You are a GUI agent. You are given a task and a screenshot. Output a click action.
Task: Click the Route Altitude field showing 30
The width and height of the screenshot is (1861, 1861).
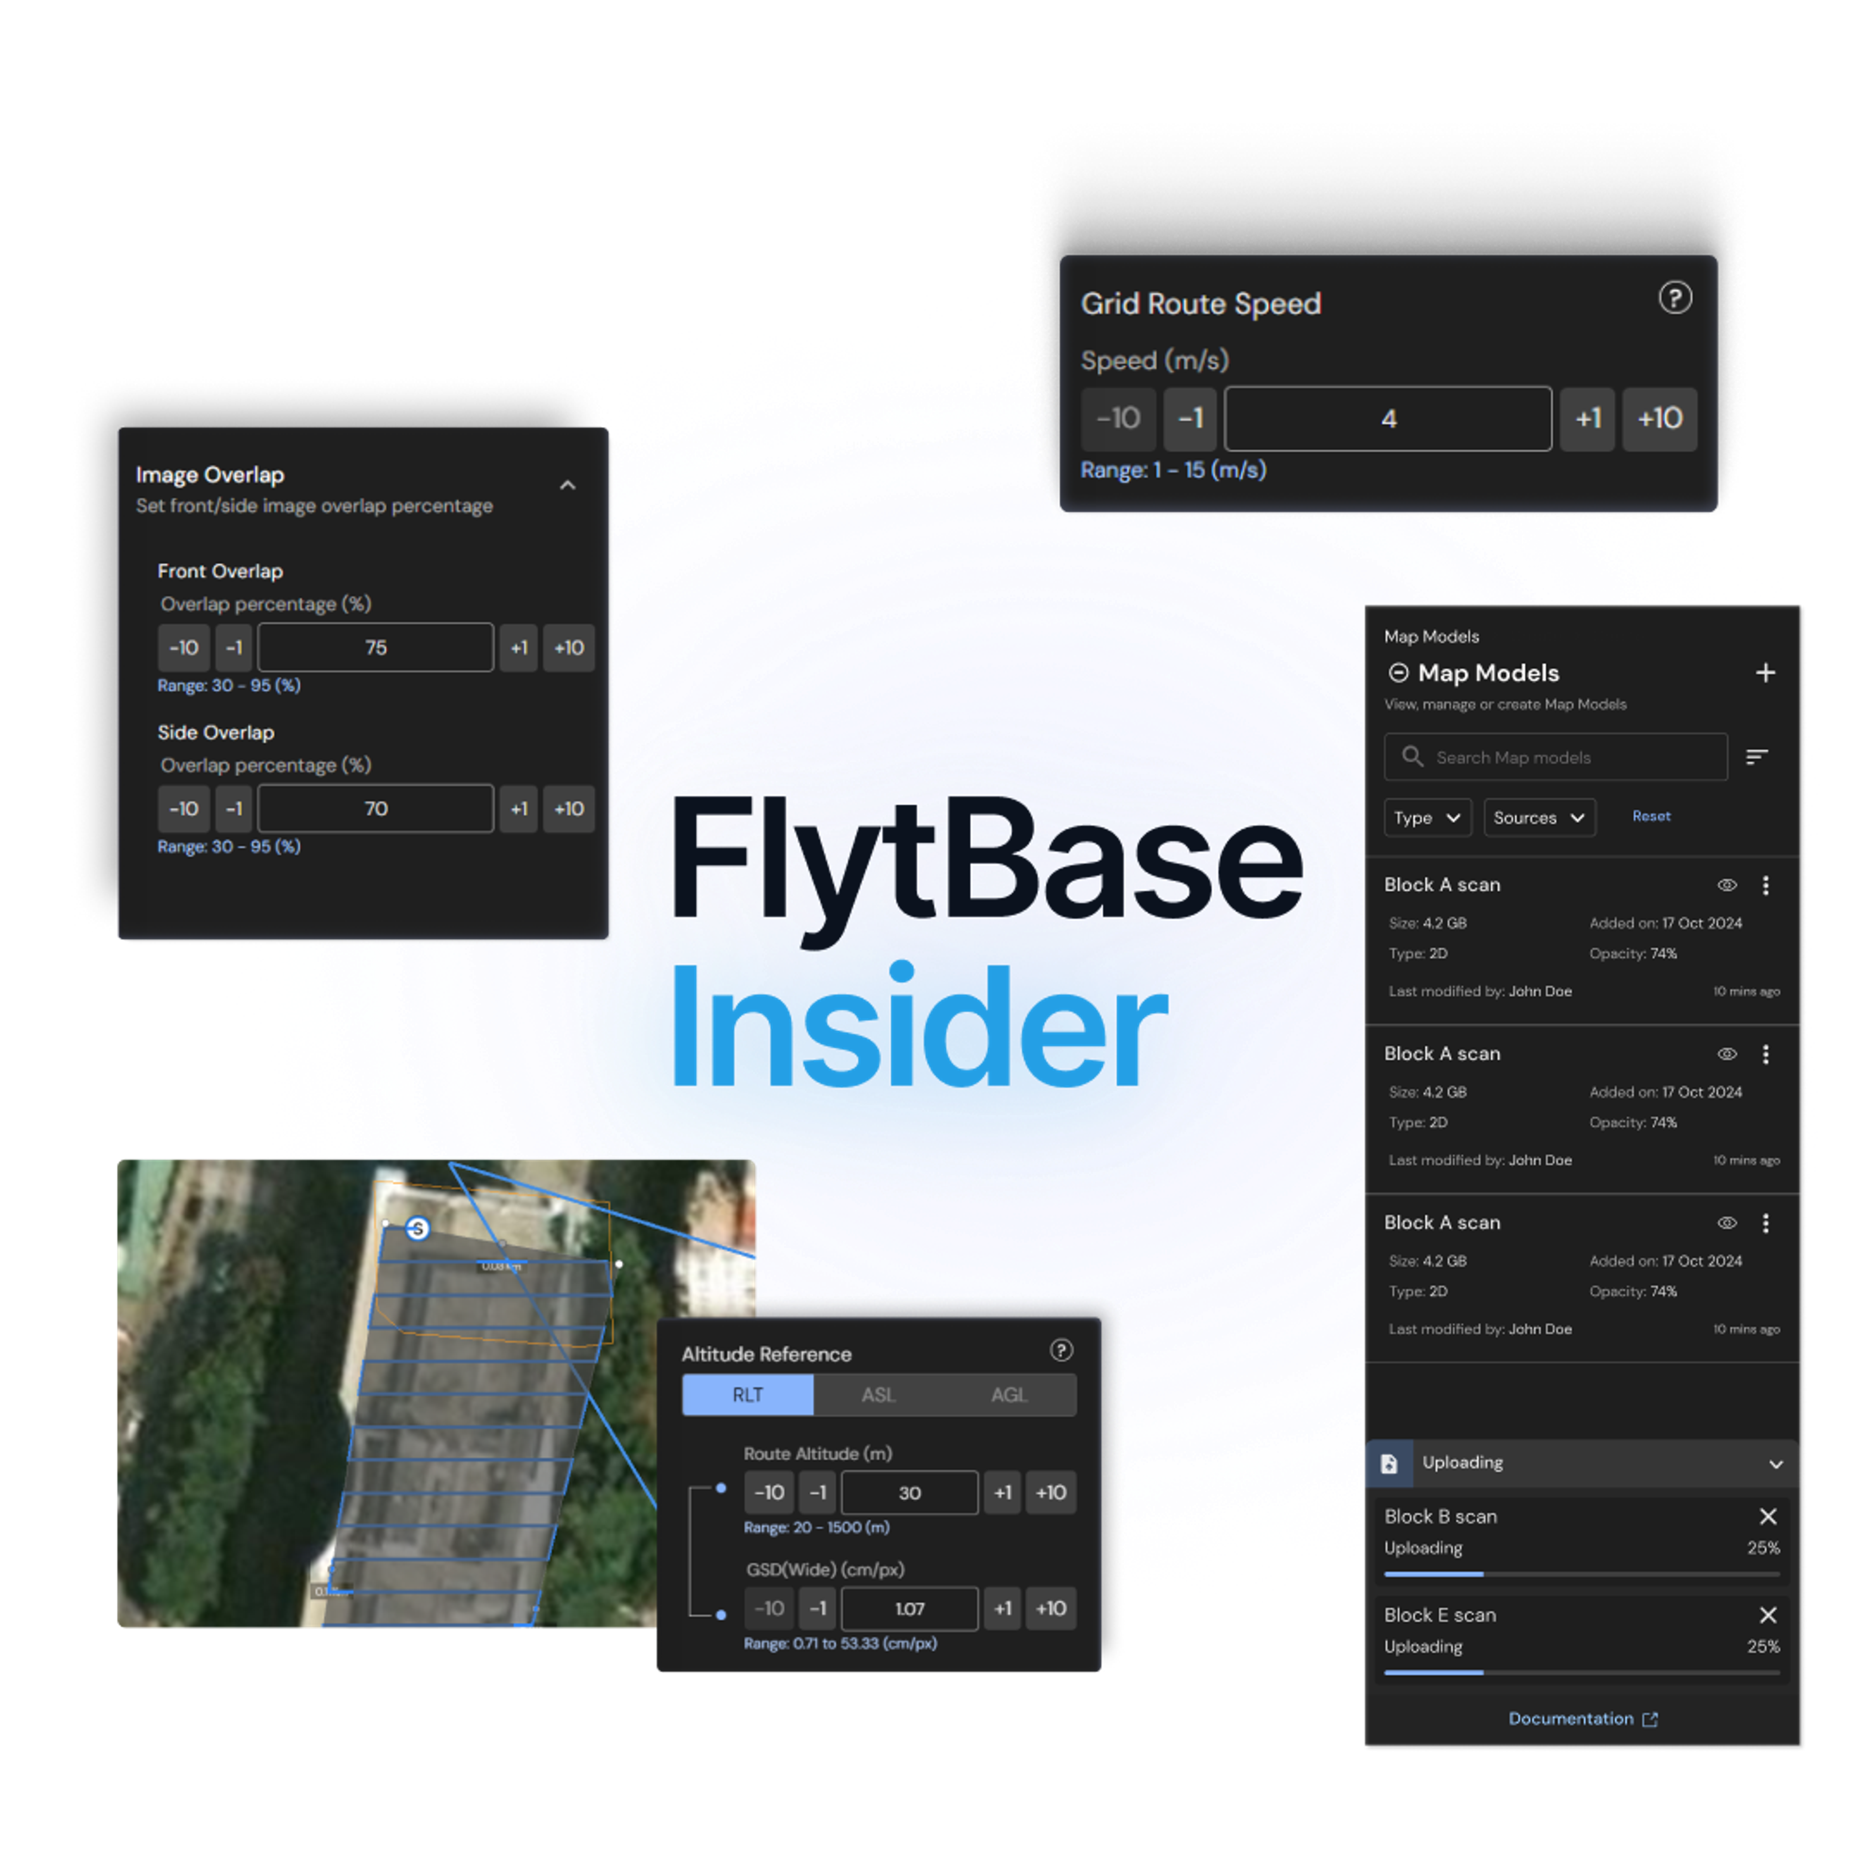pos(909,1492)
